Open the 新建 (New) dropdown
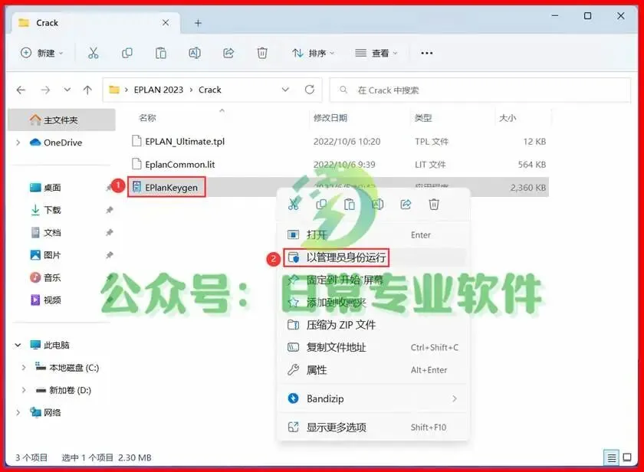The height and width of the screenshot is (472, 644). (x=42, y=53)
